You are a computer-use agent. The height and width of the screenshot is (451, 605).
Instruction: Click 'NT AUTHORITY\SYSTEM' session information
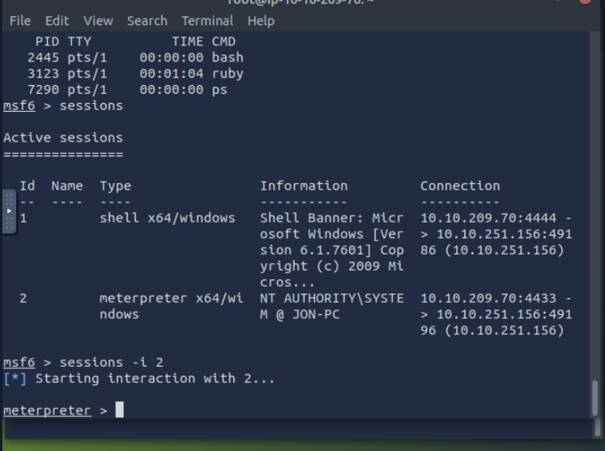331,306
